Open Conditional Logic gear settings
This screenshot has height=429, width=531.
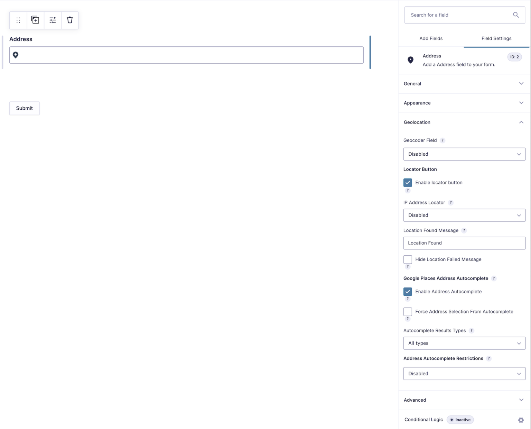coord(521,420)
